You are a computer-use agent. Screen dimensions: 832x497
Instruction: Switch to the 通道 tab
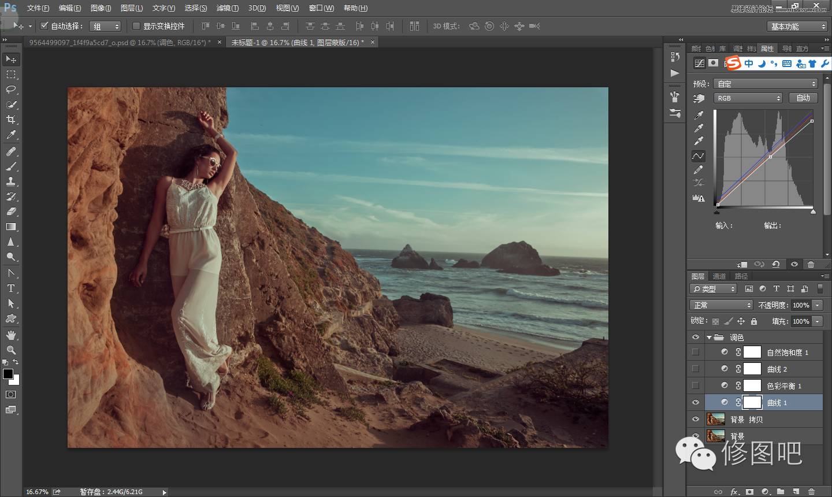pos(719,276)
